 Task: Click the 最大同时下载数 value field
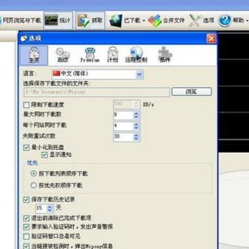(x=123, y=116)
